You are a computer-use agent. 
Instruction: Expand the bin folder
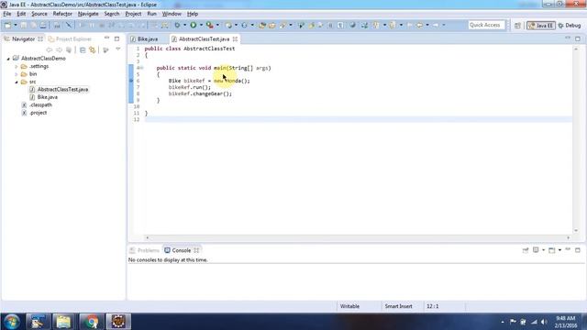coord(17,74)
